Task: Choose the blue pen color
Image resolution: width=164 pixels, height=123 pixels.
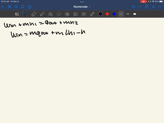Action: (114, 14)
